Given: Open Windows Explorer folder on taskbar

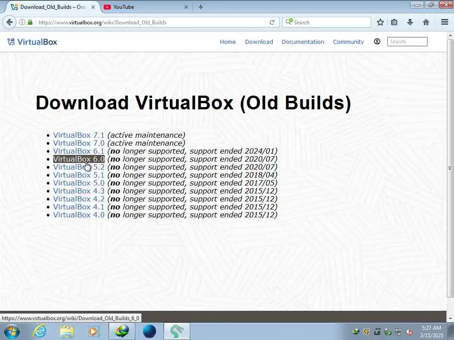Looking at the screenshot, I should click(x=67, y=332).
